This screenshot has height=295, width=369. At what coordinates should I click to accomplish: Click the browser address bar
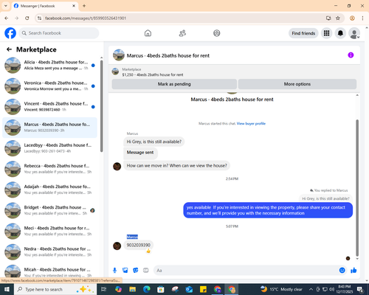[x=182, y=18]
